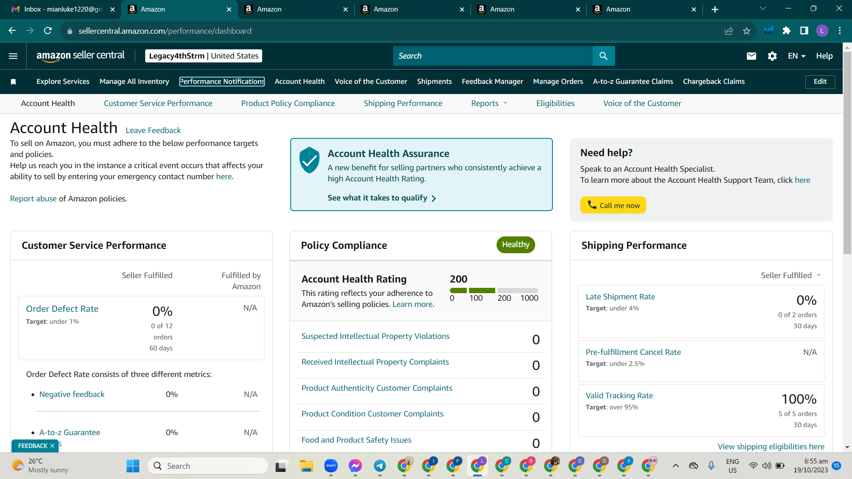Open Manage All Inventory menu item
The width and height of the screenshot is (852, 479).
pyautogui.click(x=134, y=82)
